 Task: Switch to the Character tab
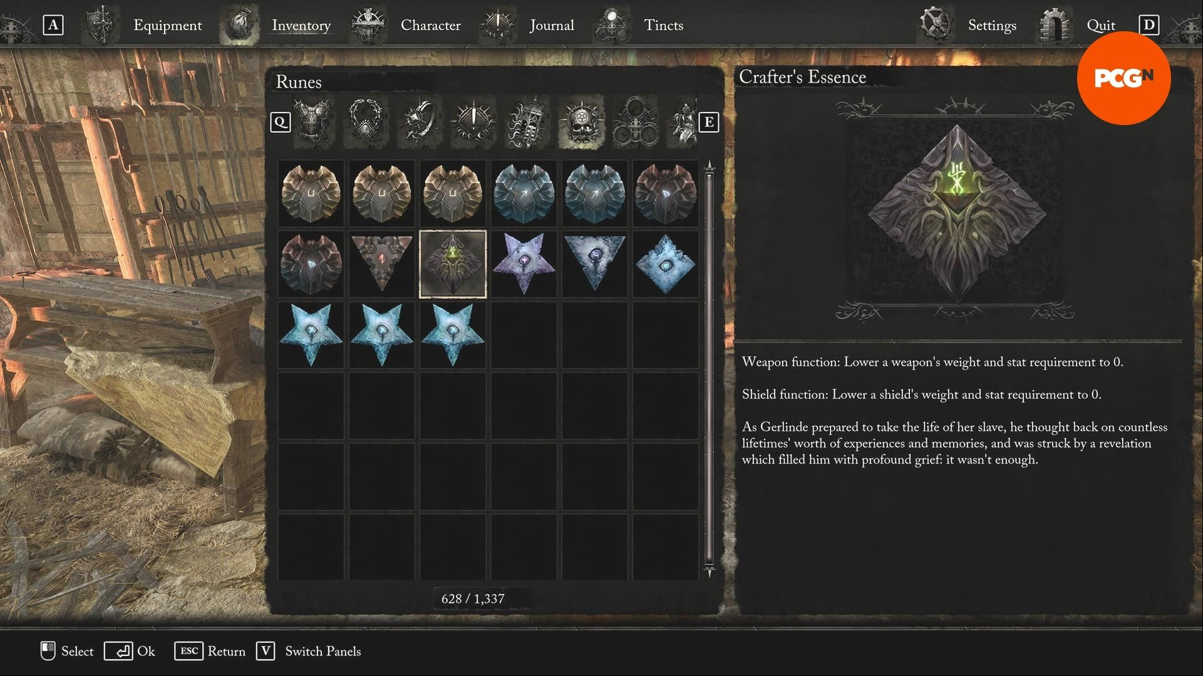(430, 26)
